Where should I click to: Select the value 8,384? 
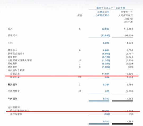[106, 85]
